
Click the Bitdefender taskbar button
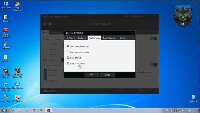(x=49, y=110)
